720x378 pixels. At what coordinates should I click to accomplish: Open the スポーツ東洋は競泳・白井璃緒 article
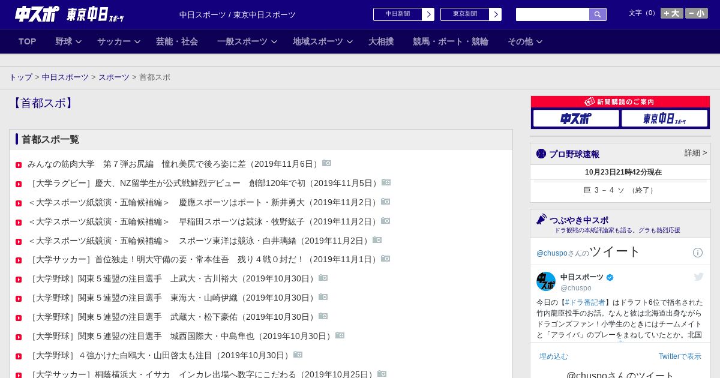click(x=199, y=241)
